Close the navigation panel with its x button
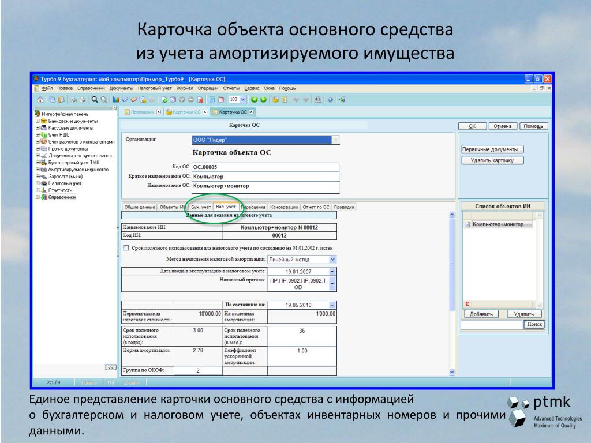 pos(115,108)
